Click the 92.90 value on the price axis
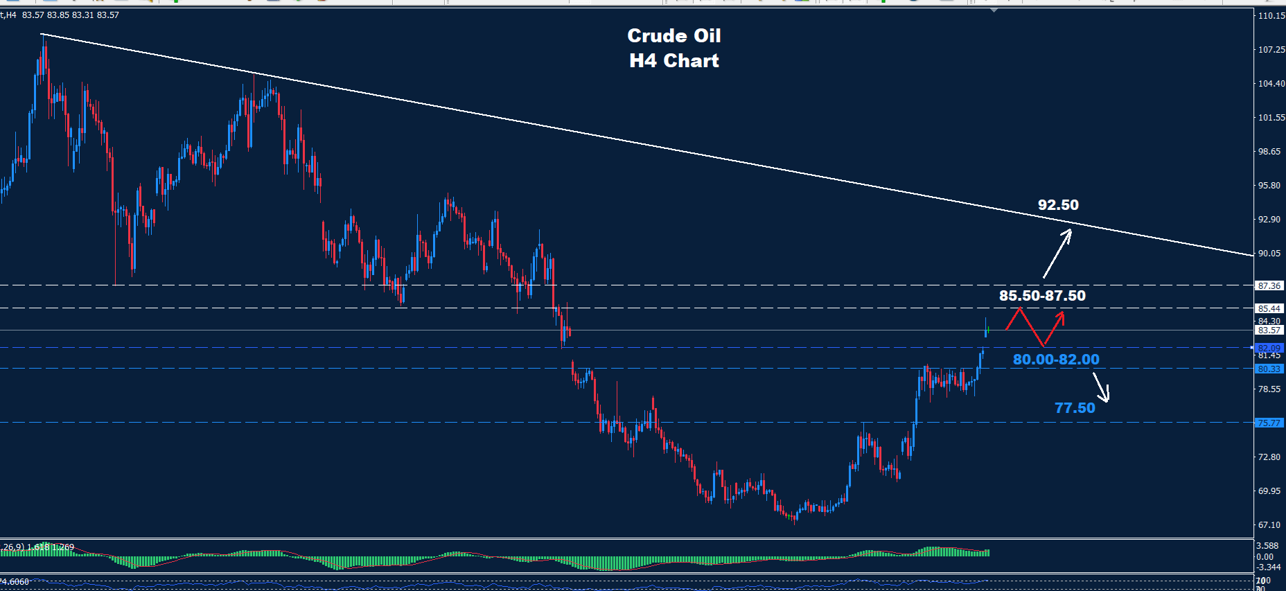Viewport: 1286px width, 591px height. pos(1269,220)
